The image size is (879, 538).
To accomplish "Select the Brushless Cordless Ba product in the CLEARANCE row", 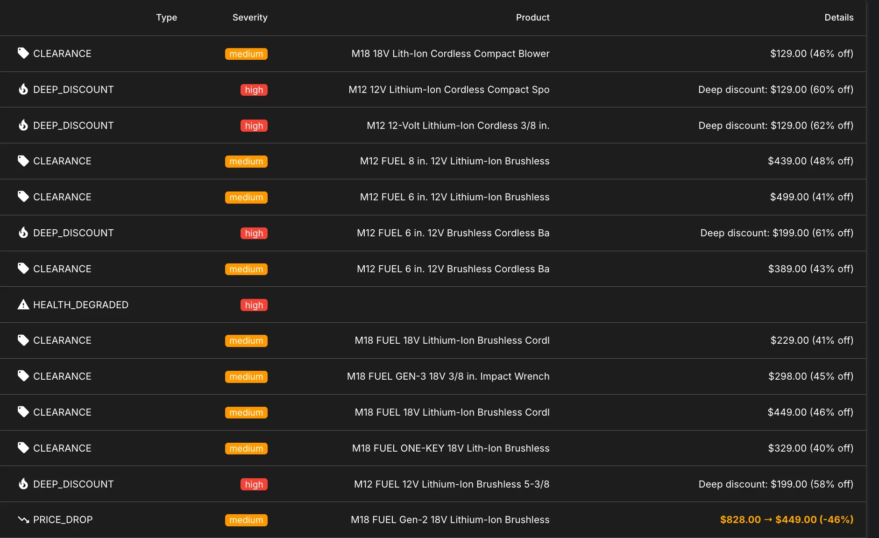I will coord(453,269).
